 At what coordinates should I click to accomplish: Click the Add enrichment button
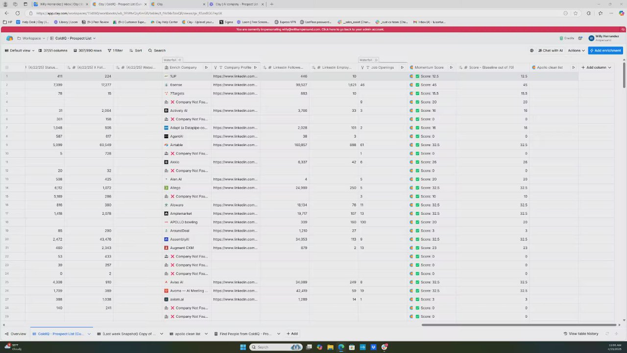pos(605,50)
